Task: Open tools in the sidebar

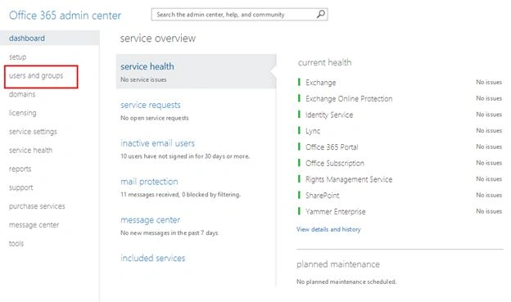Action: tap(16, 243)
